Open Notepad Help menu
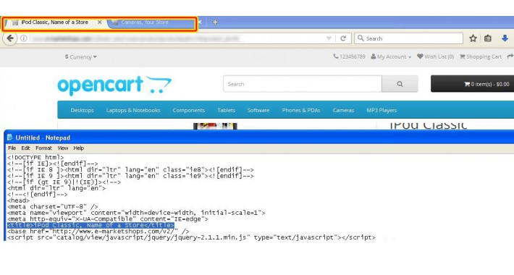This screenshot has width=514, height=275. tap(79, 148)
